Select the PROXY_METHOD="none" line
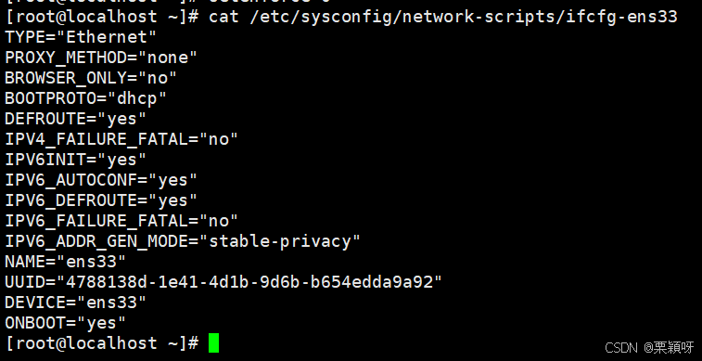Image resolution: width=702 pixels, height=361 pixels. (101, 58)
